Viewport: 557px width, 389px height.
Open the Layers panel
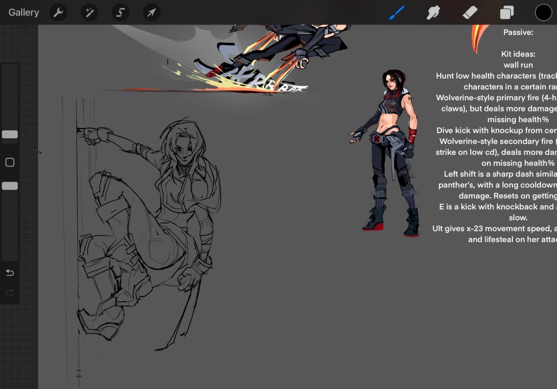click(x=506, y=12)
